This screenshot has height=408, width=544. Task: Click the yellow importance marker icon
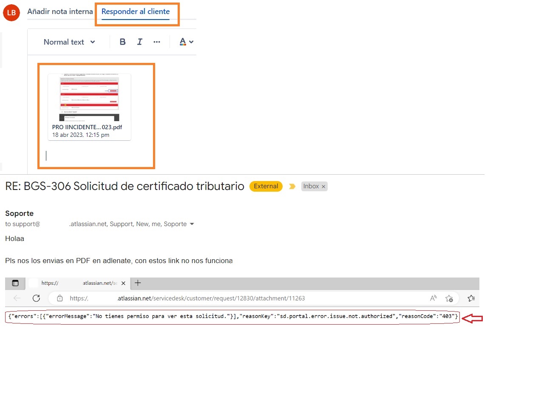point(292,186)
